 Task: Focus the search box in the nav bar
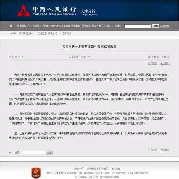(138, 26)
